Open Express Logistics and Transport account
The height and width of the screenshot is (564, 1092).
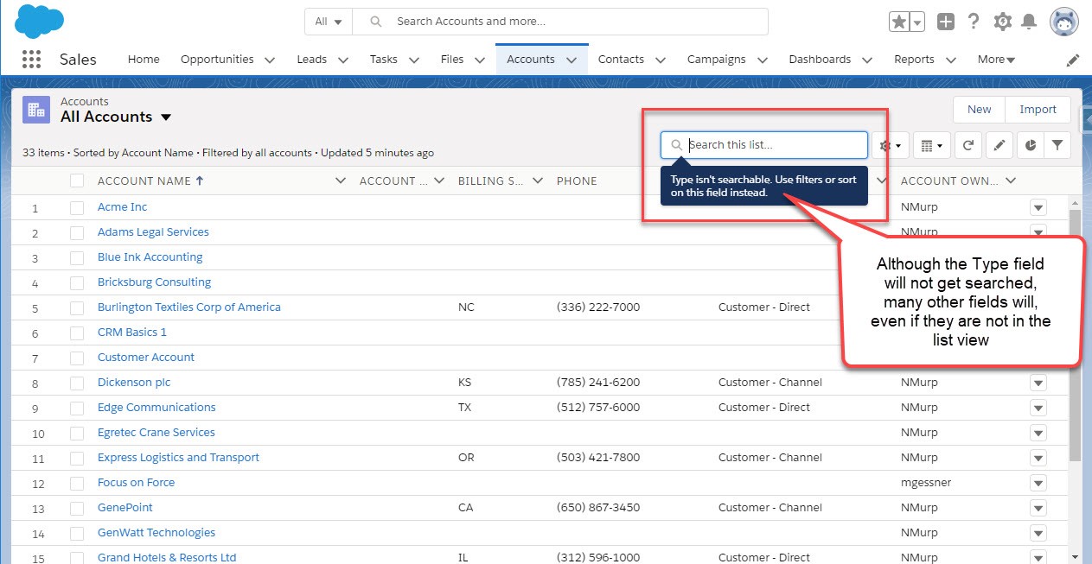(x=178, y=458)
